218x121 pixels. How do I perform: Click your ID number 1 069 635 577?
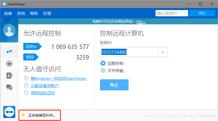(70, 47)
